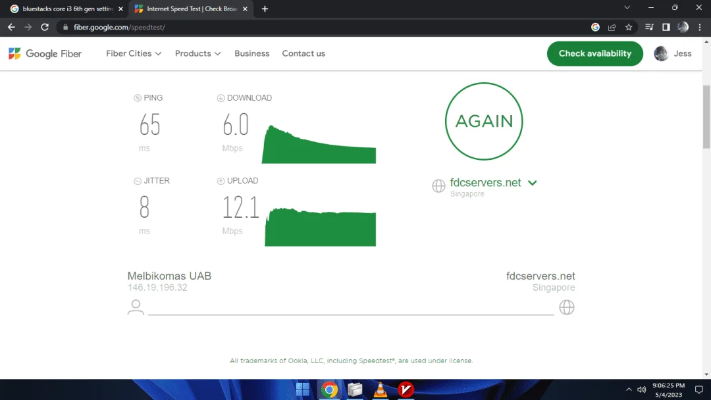Open the Chrome profile avatar
Image resolution: width=711 pixels, height=400 pixels.
click(683, 27)
